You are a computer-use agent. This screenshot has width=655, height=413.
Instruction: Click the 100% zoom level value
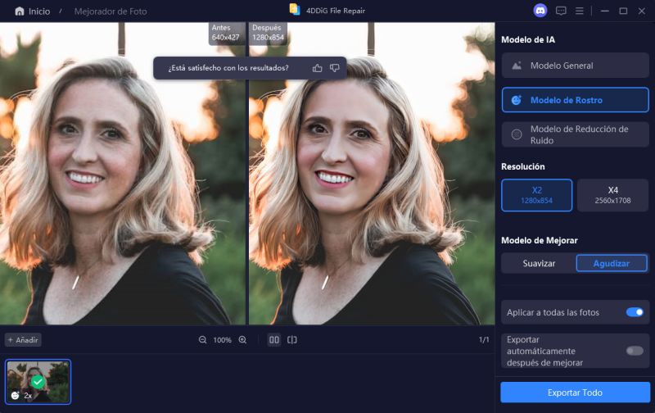tap(222, 340)
